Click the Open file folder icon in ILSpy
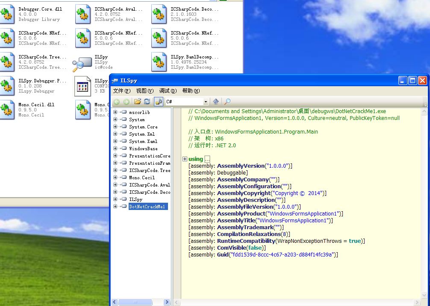Screen dimensions: 430x306 (137, 102)
